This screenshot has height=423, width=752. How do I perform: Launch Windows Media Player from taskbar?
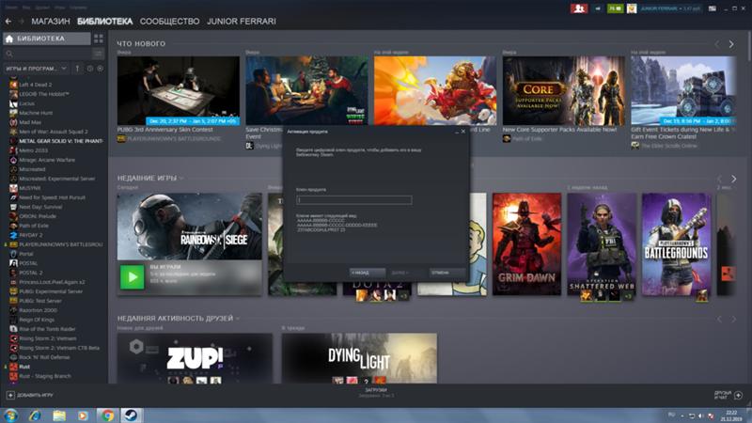(x=83, y=415)
